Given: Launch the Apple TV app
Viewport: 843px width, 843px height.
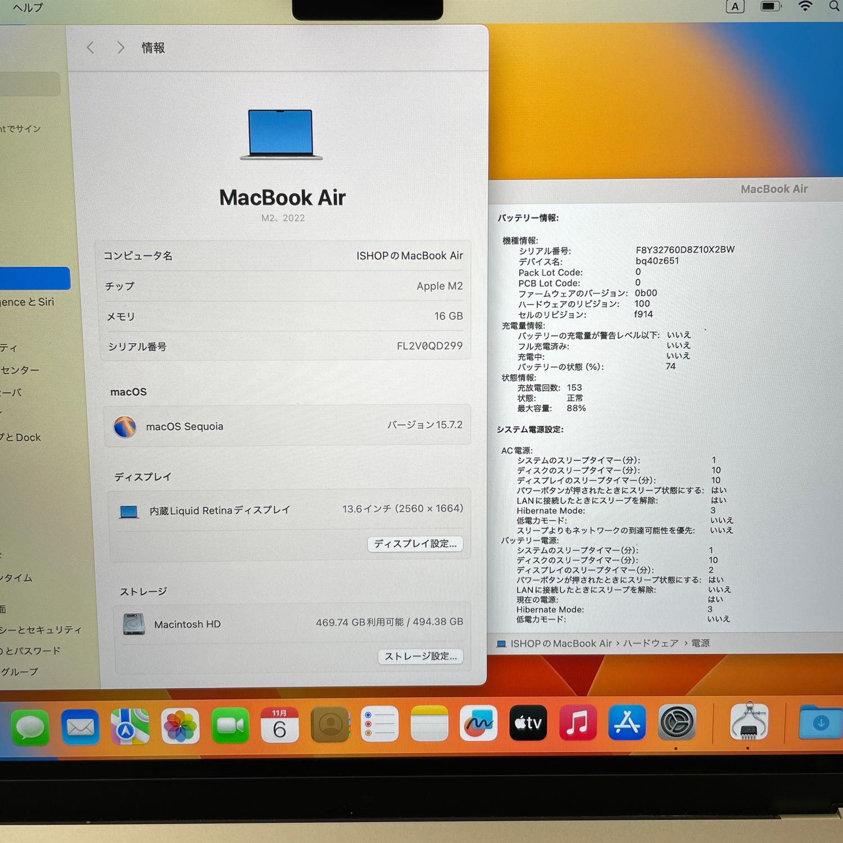Looking at the screenshot, I should click(528, 723).
